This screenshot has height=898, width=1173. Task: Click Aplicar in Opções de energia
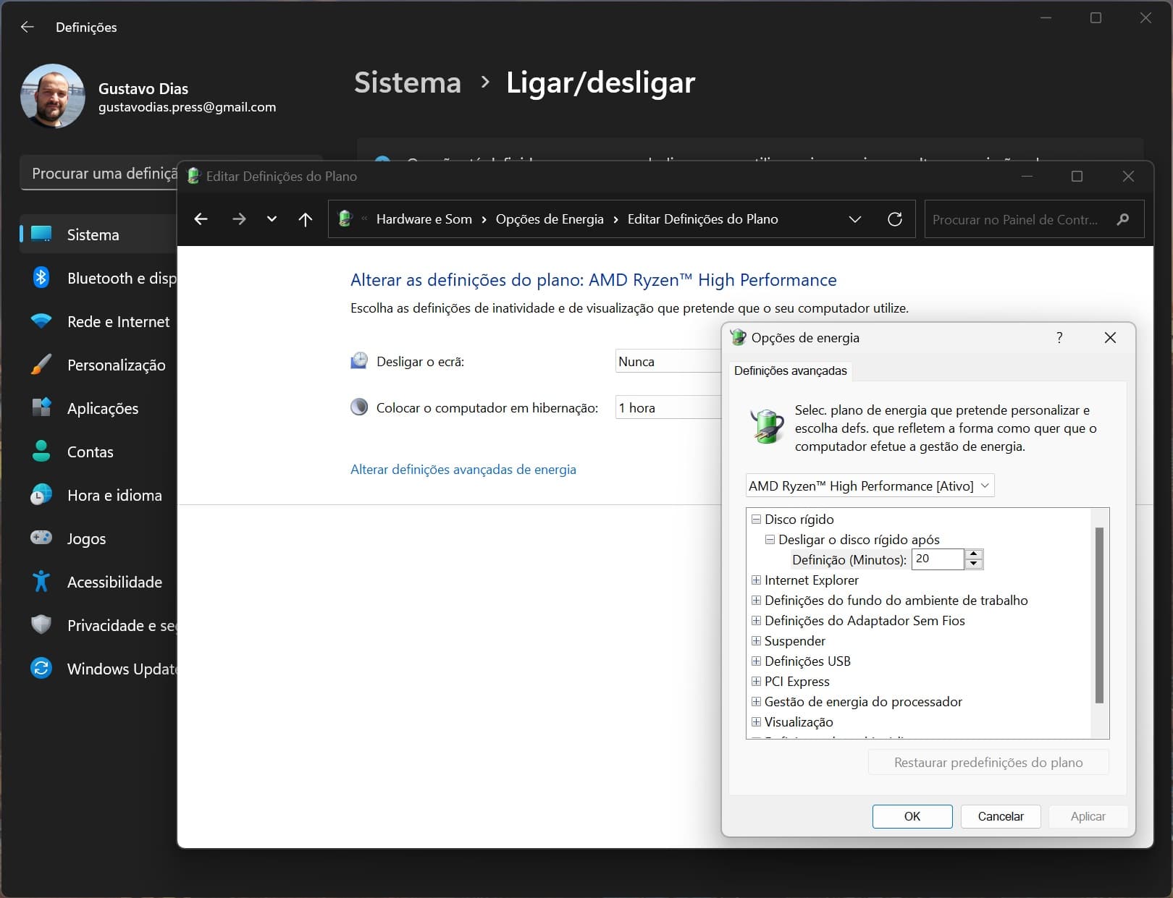click(1088, 816)
